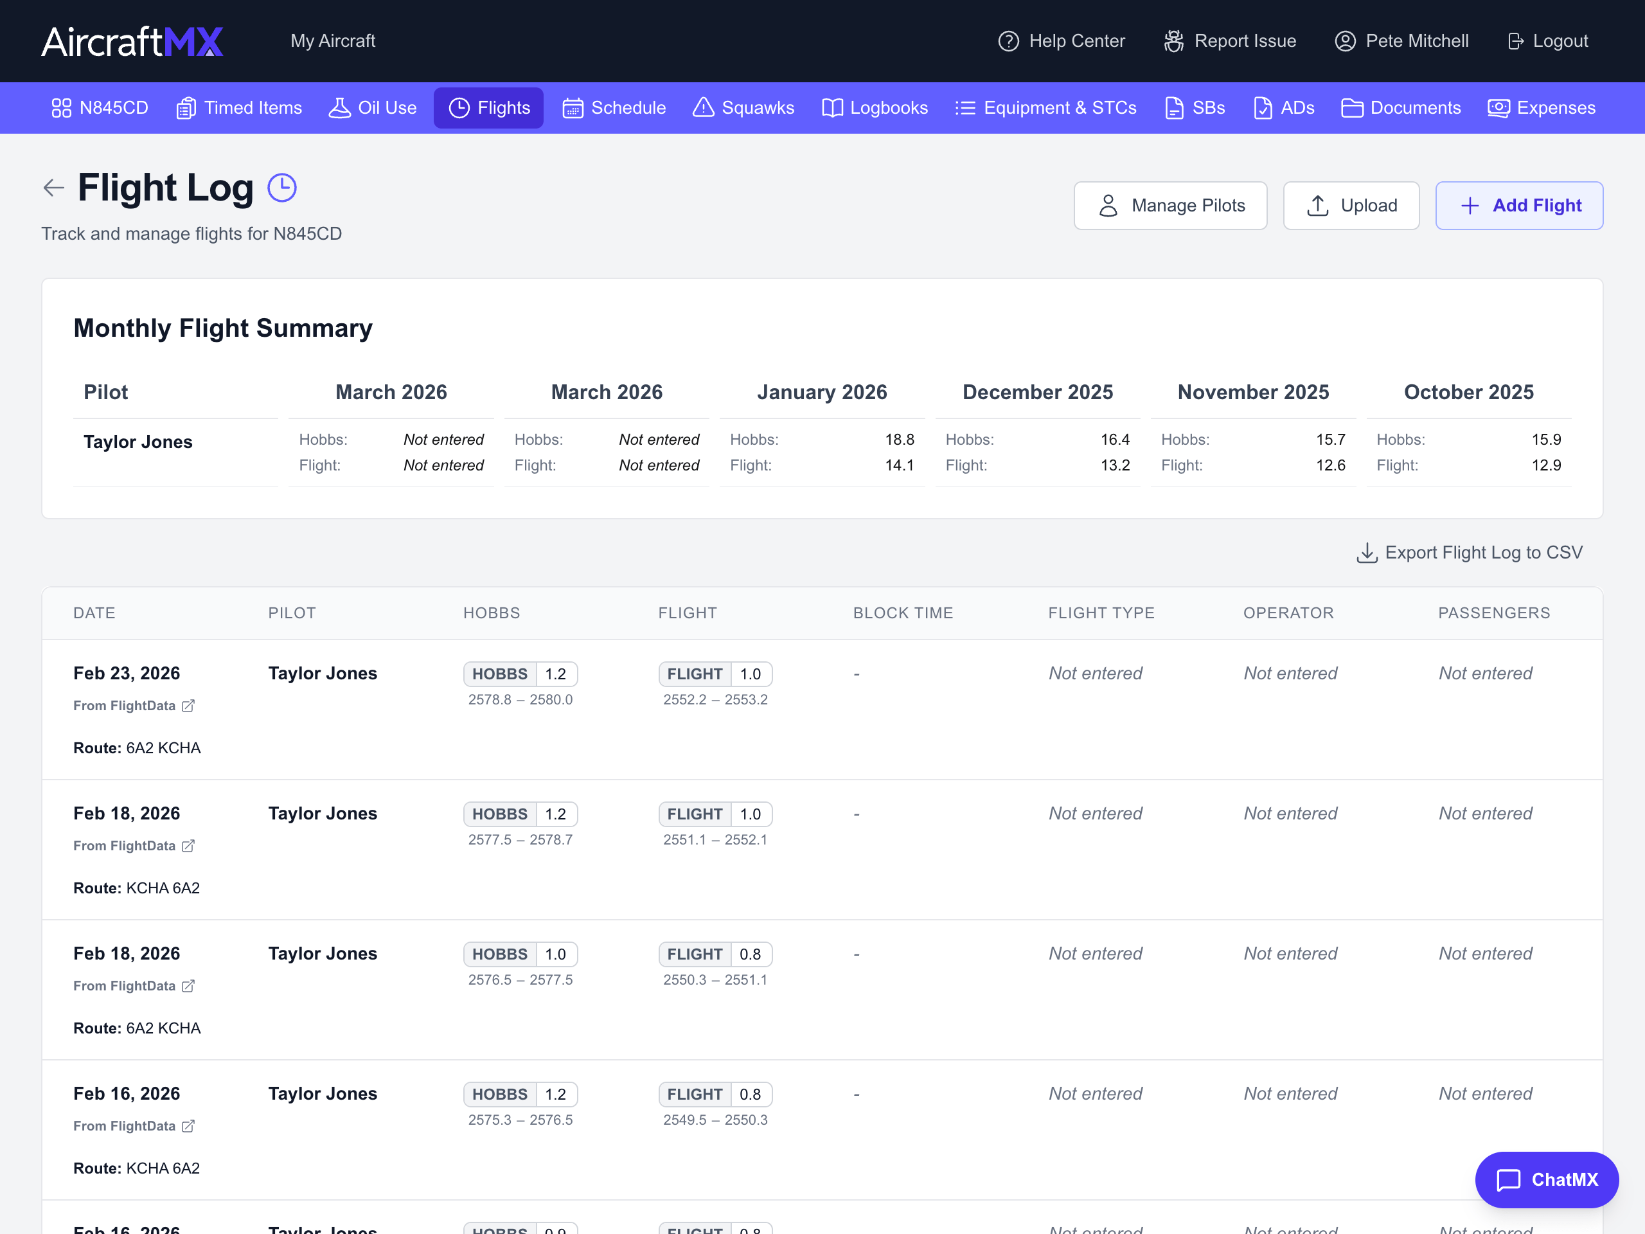The width and height of the screenshot is (1645, 1234).
Task: Click the Manage Pilots person icon
Action: coord(1108,205)
